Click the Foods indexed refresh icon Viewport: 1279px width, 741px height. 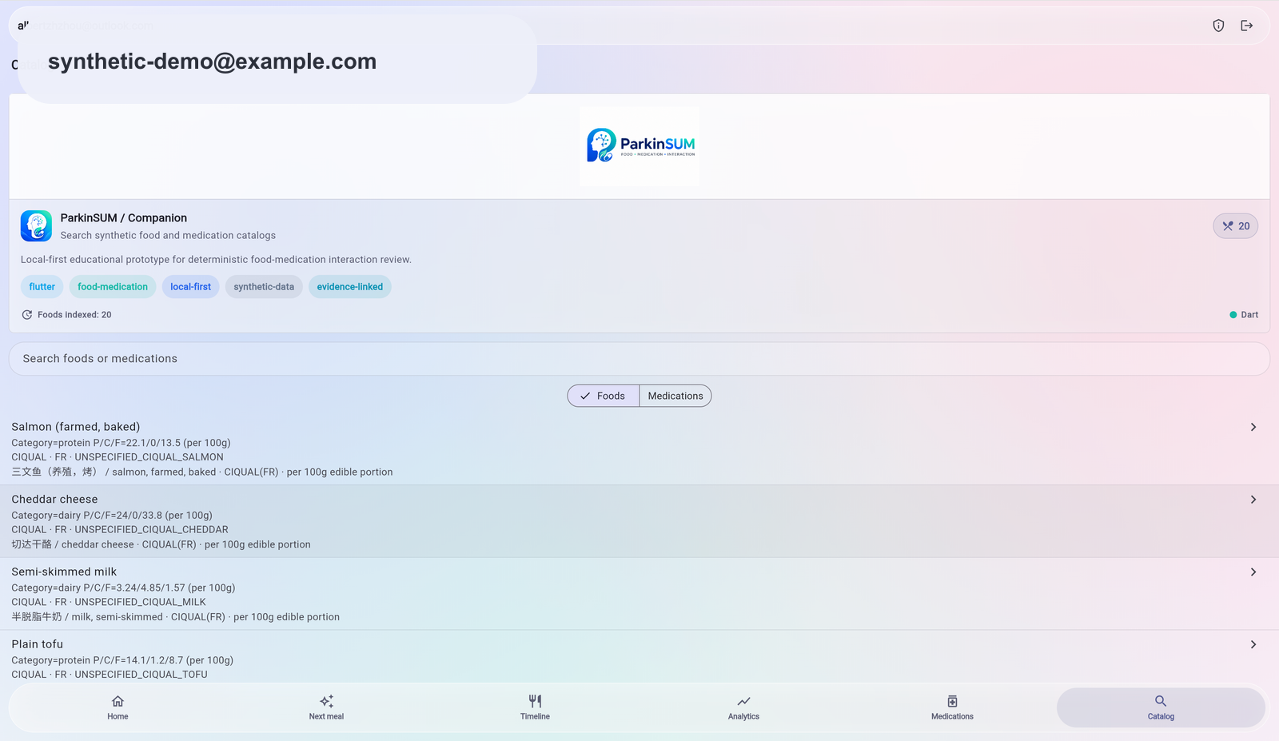pos(27,315)
